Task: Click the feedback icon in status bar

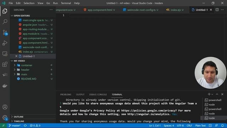Action: (216, 126)
